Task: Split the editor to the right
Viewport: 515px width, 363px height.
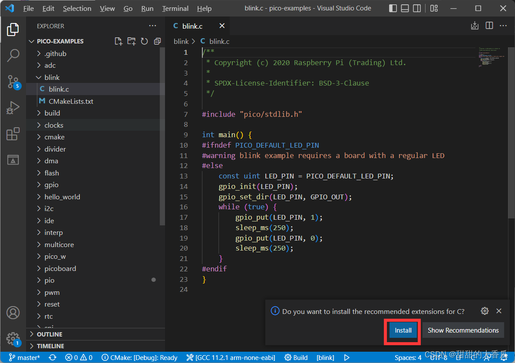Action: [x=489, y=26]
